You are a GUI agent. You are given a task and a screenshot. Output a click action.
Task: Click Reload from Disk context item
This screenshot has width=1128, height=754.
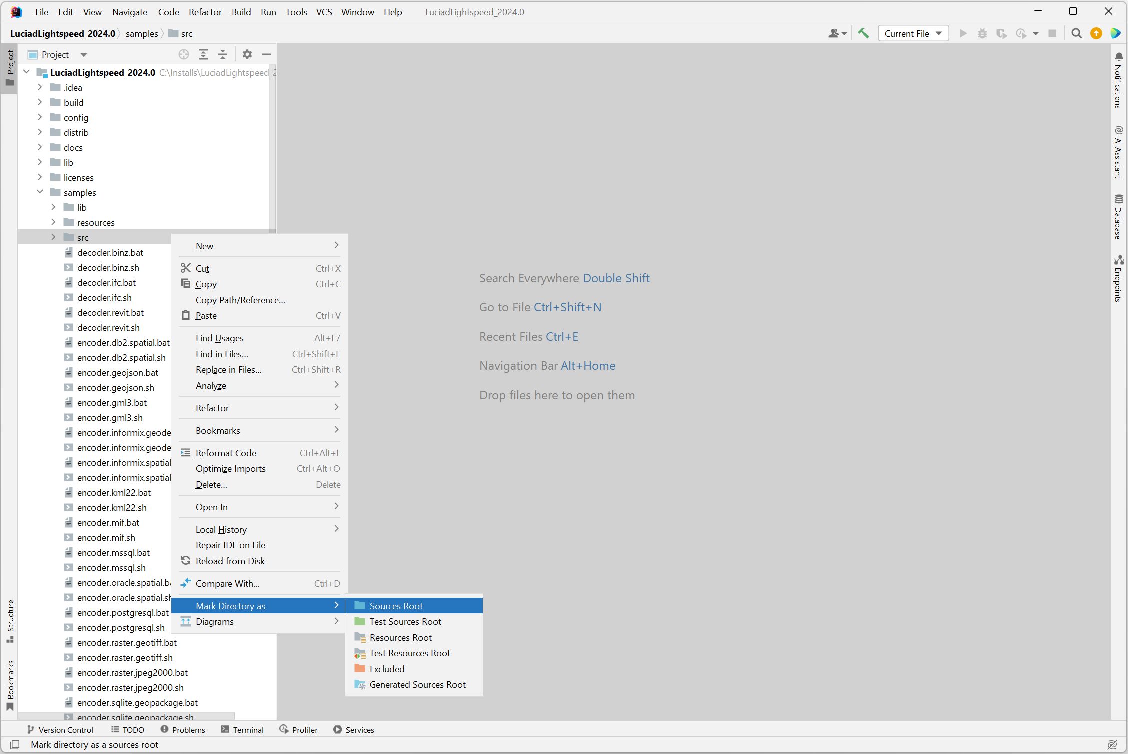(x=260, y=561)
